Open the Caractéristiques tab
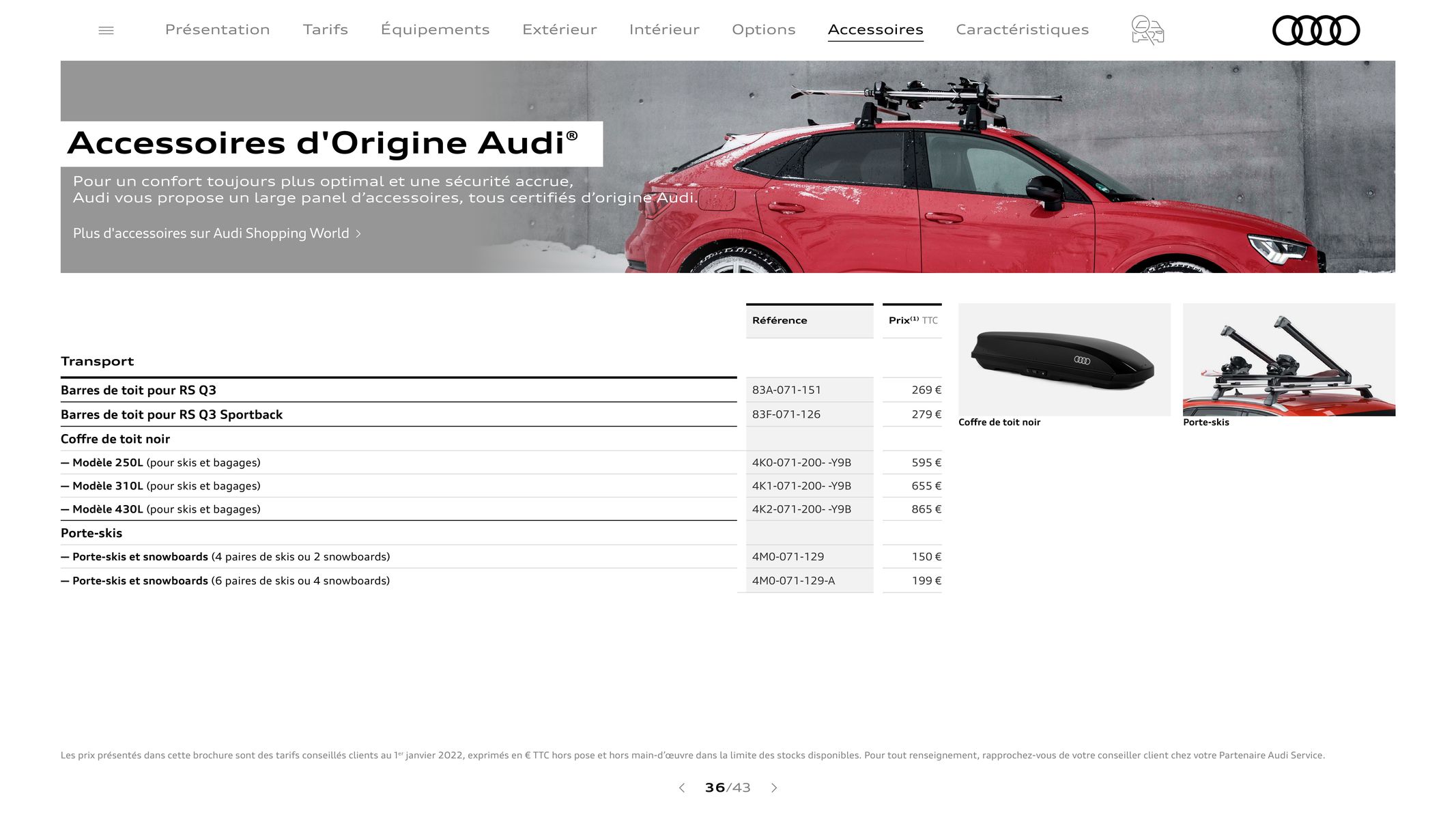 1022,29
